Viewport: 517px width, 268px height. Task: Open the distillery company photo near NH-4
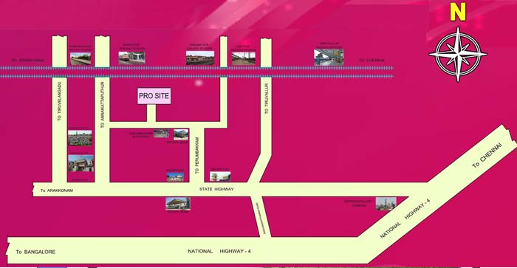pos(386,204)
